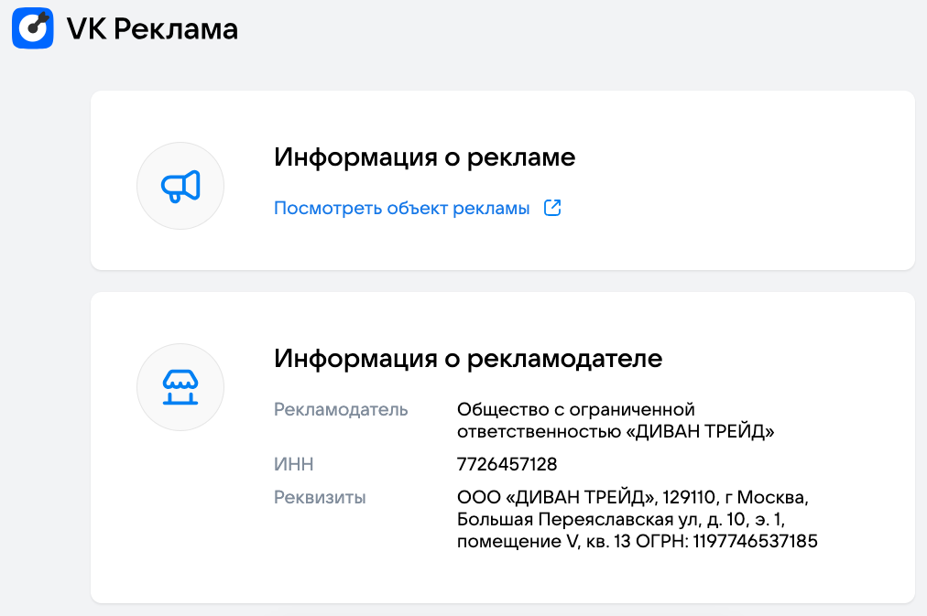Screen dimensions: 927x616
Task: Click the arrow inside the VK logo
Action: pyautogui.click(x=37, y=22)
